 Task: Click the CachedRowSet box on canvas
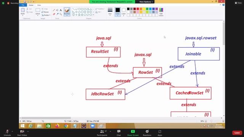(x=191, y=93)
